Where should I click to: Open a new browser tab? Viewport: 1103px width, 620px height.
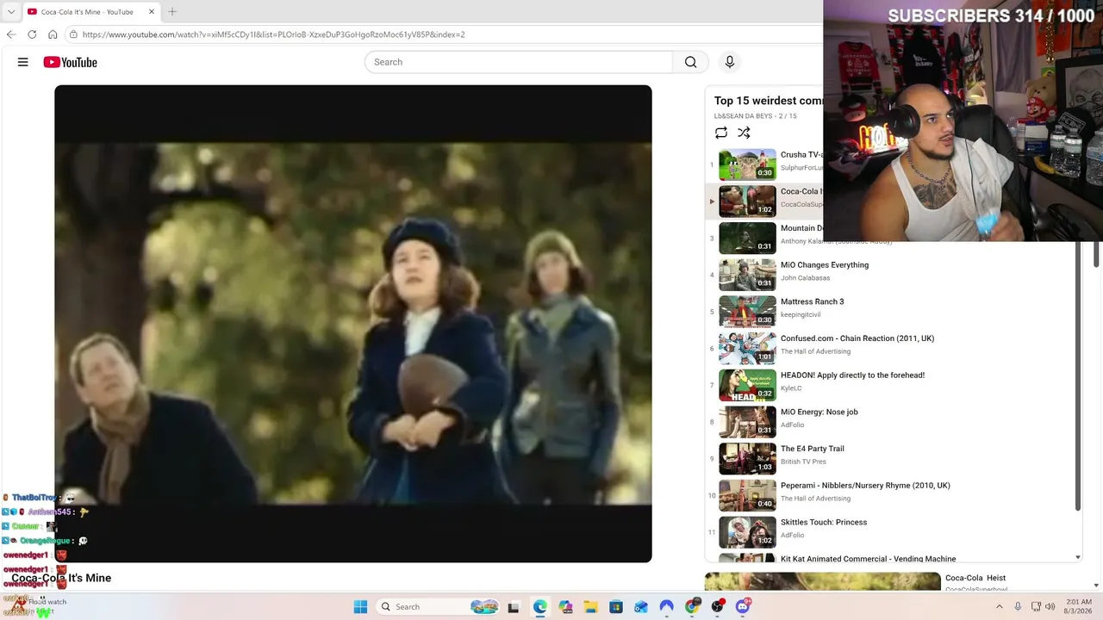pos(172,12)
